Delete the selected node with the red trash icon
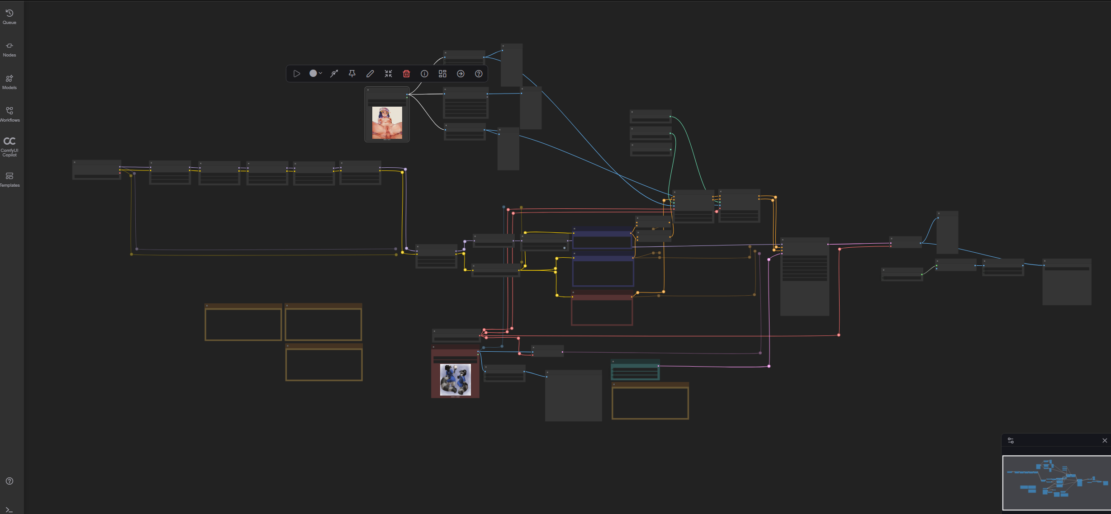This screenshot has width=1111, height=514. pyautogui.click(x=406, y=74)
